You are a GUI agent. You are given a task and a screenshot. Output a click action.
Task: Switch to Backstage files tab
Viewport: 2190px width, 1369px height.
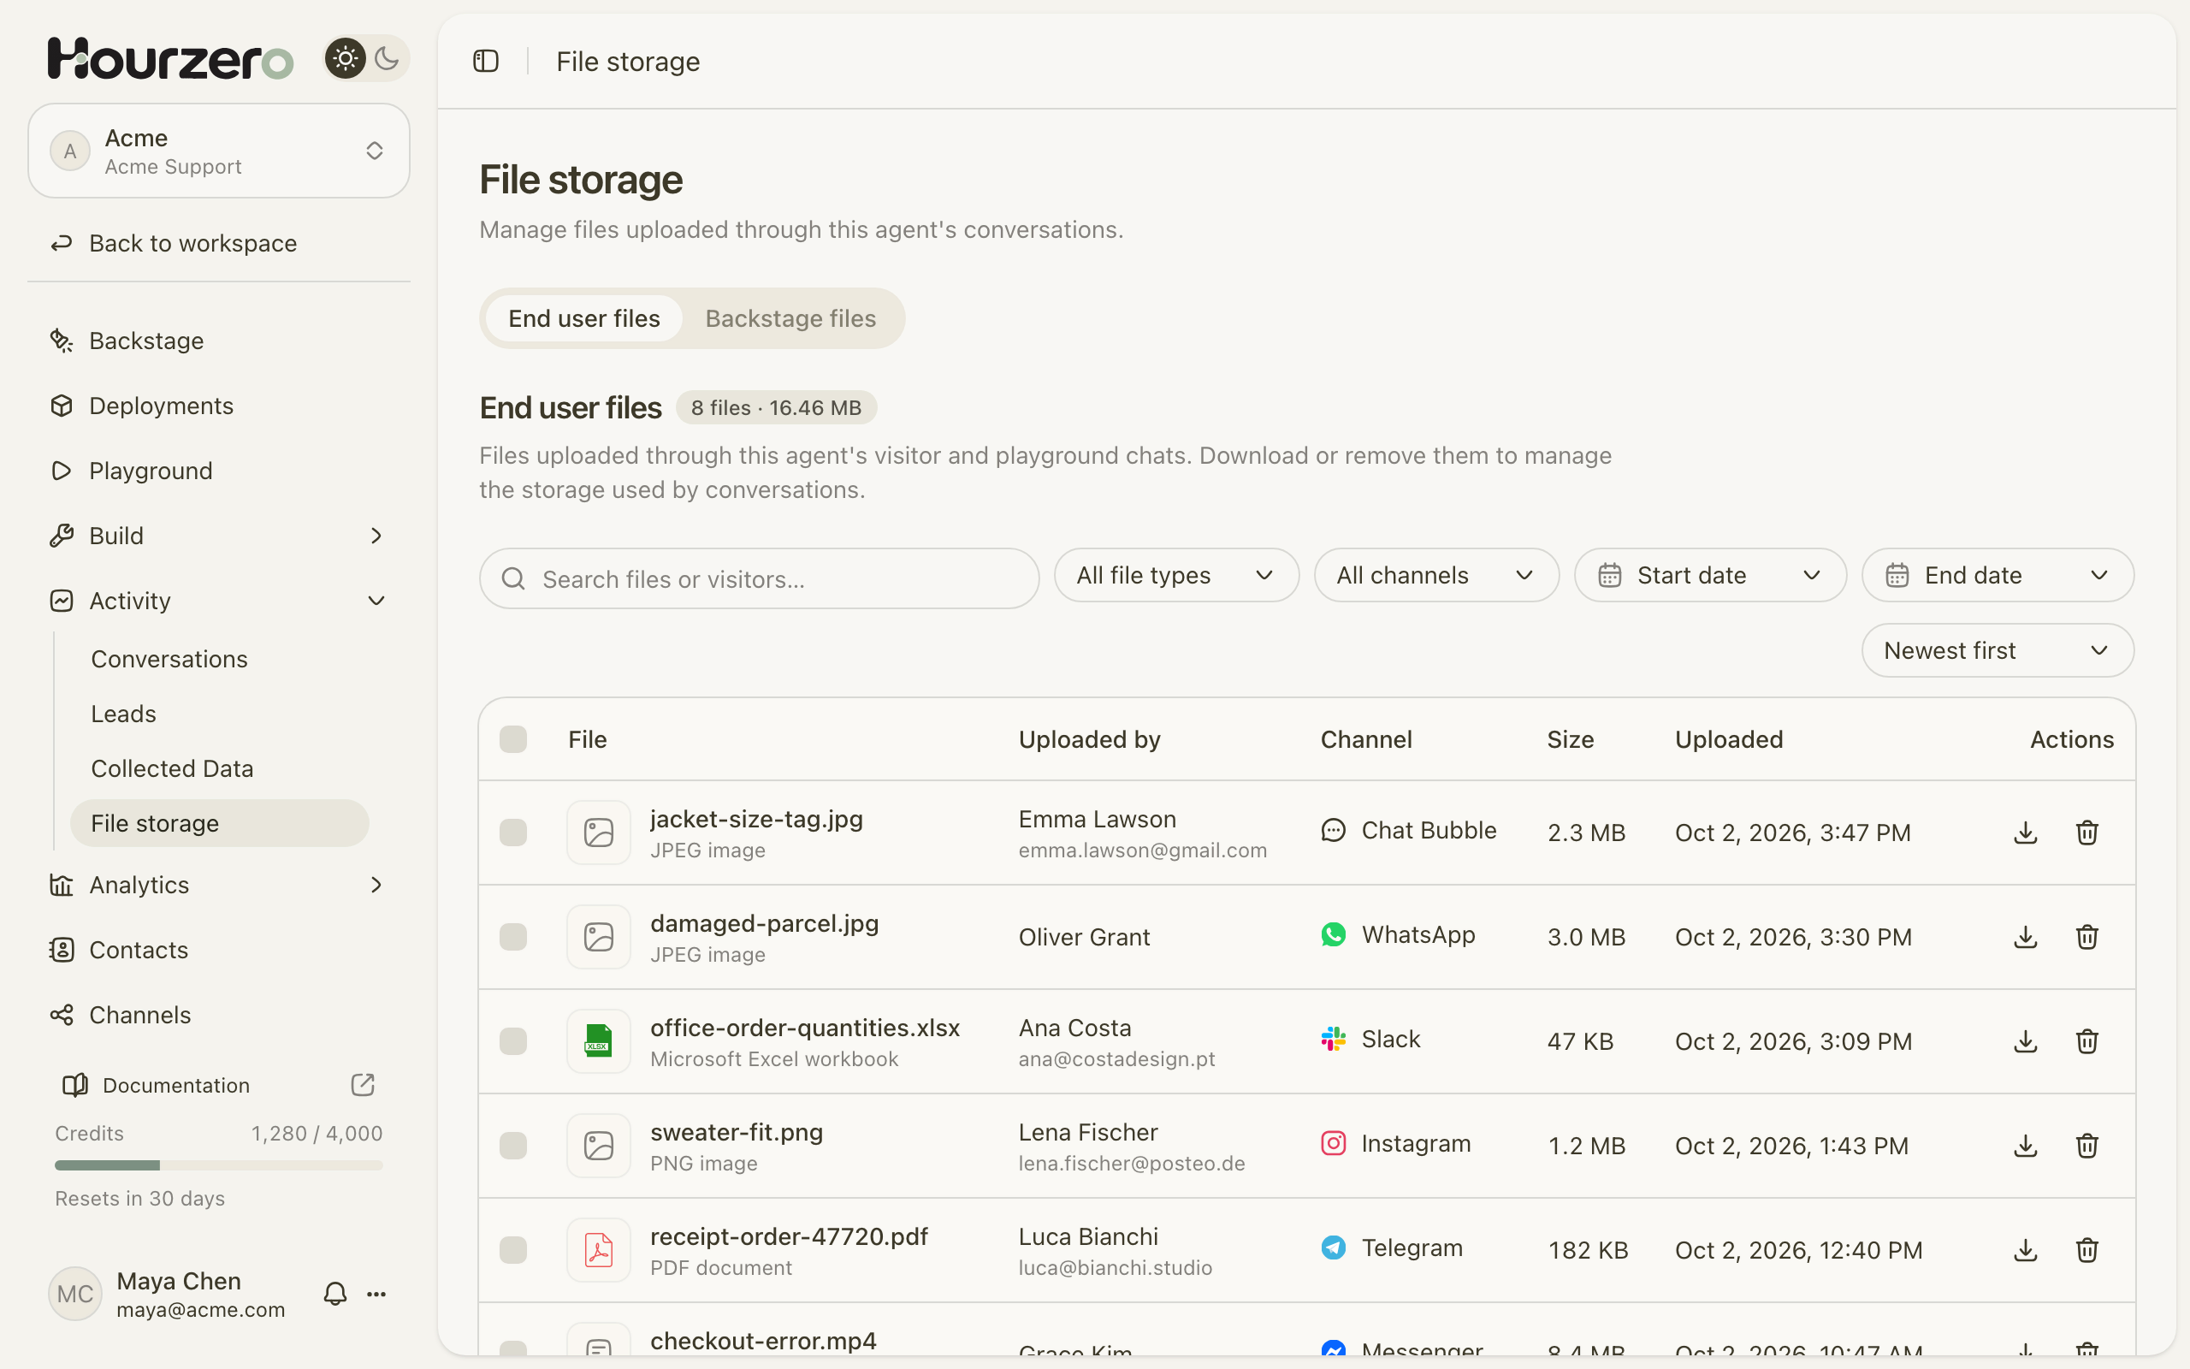coord(791,318)
